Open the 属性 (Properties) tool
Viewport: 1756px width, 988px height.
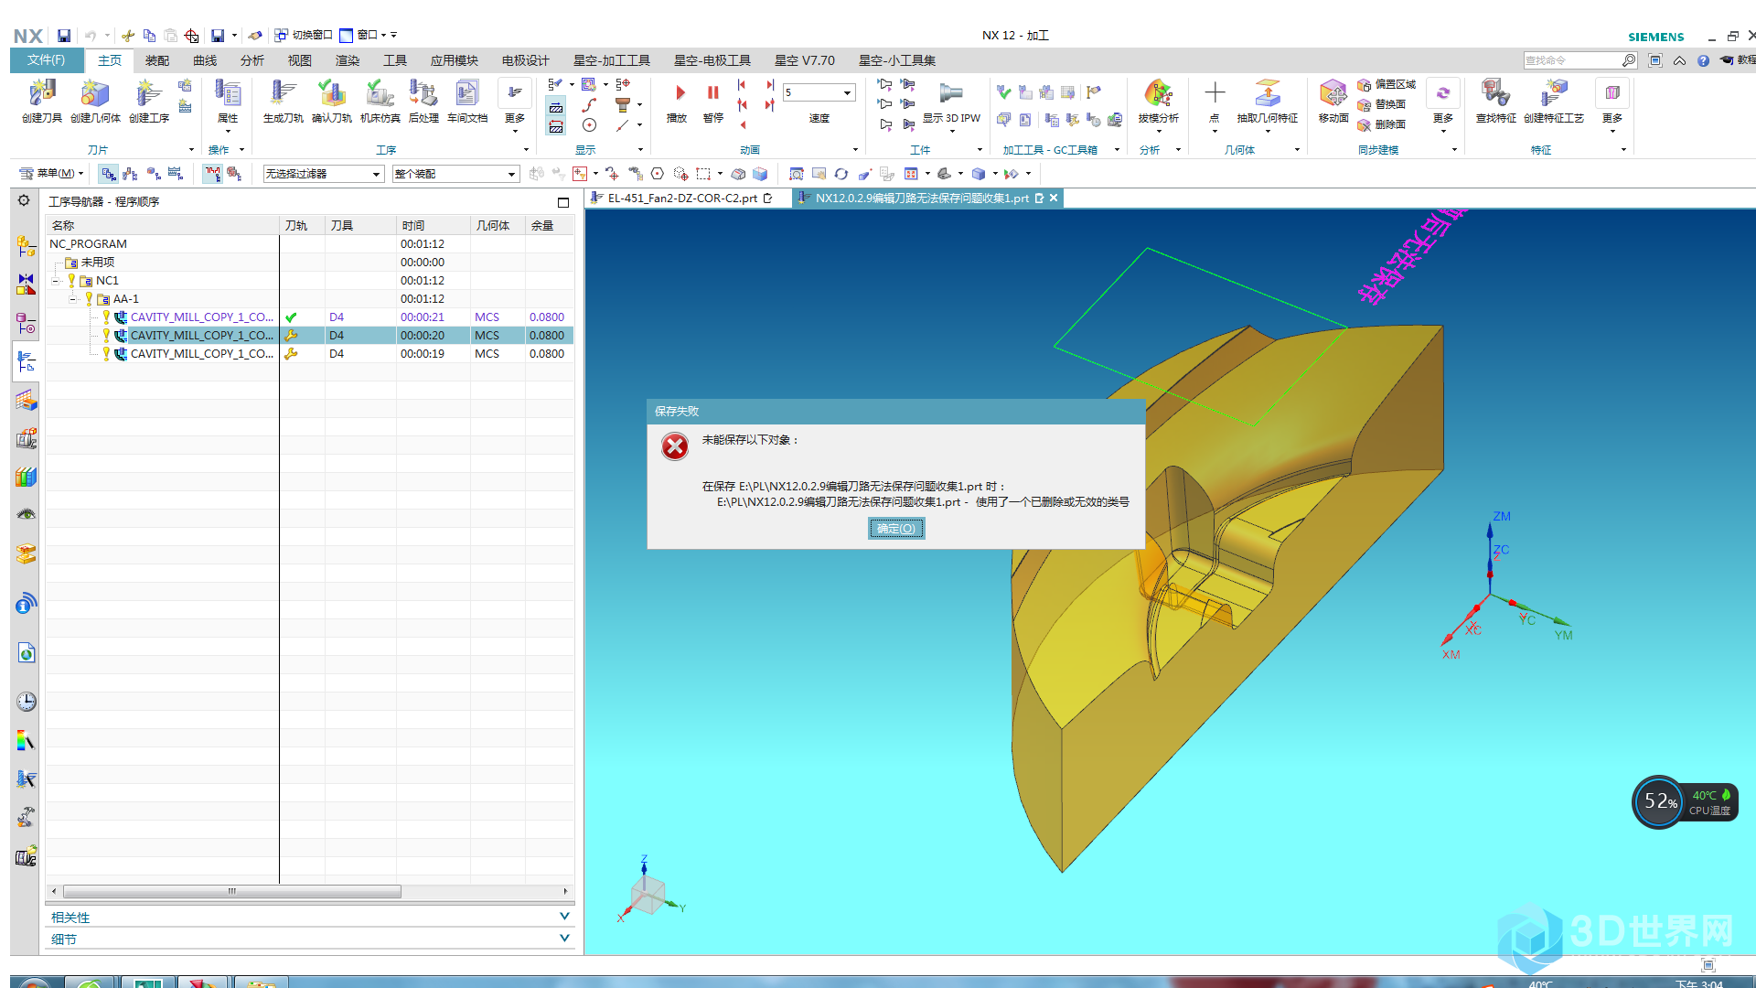pyautogui.click(x=228, y=101)
